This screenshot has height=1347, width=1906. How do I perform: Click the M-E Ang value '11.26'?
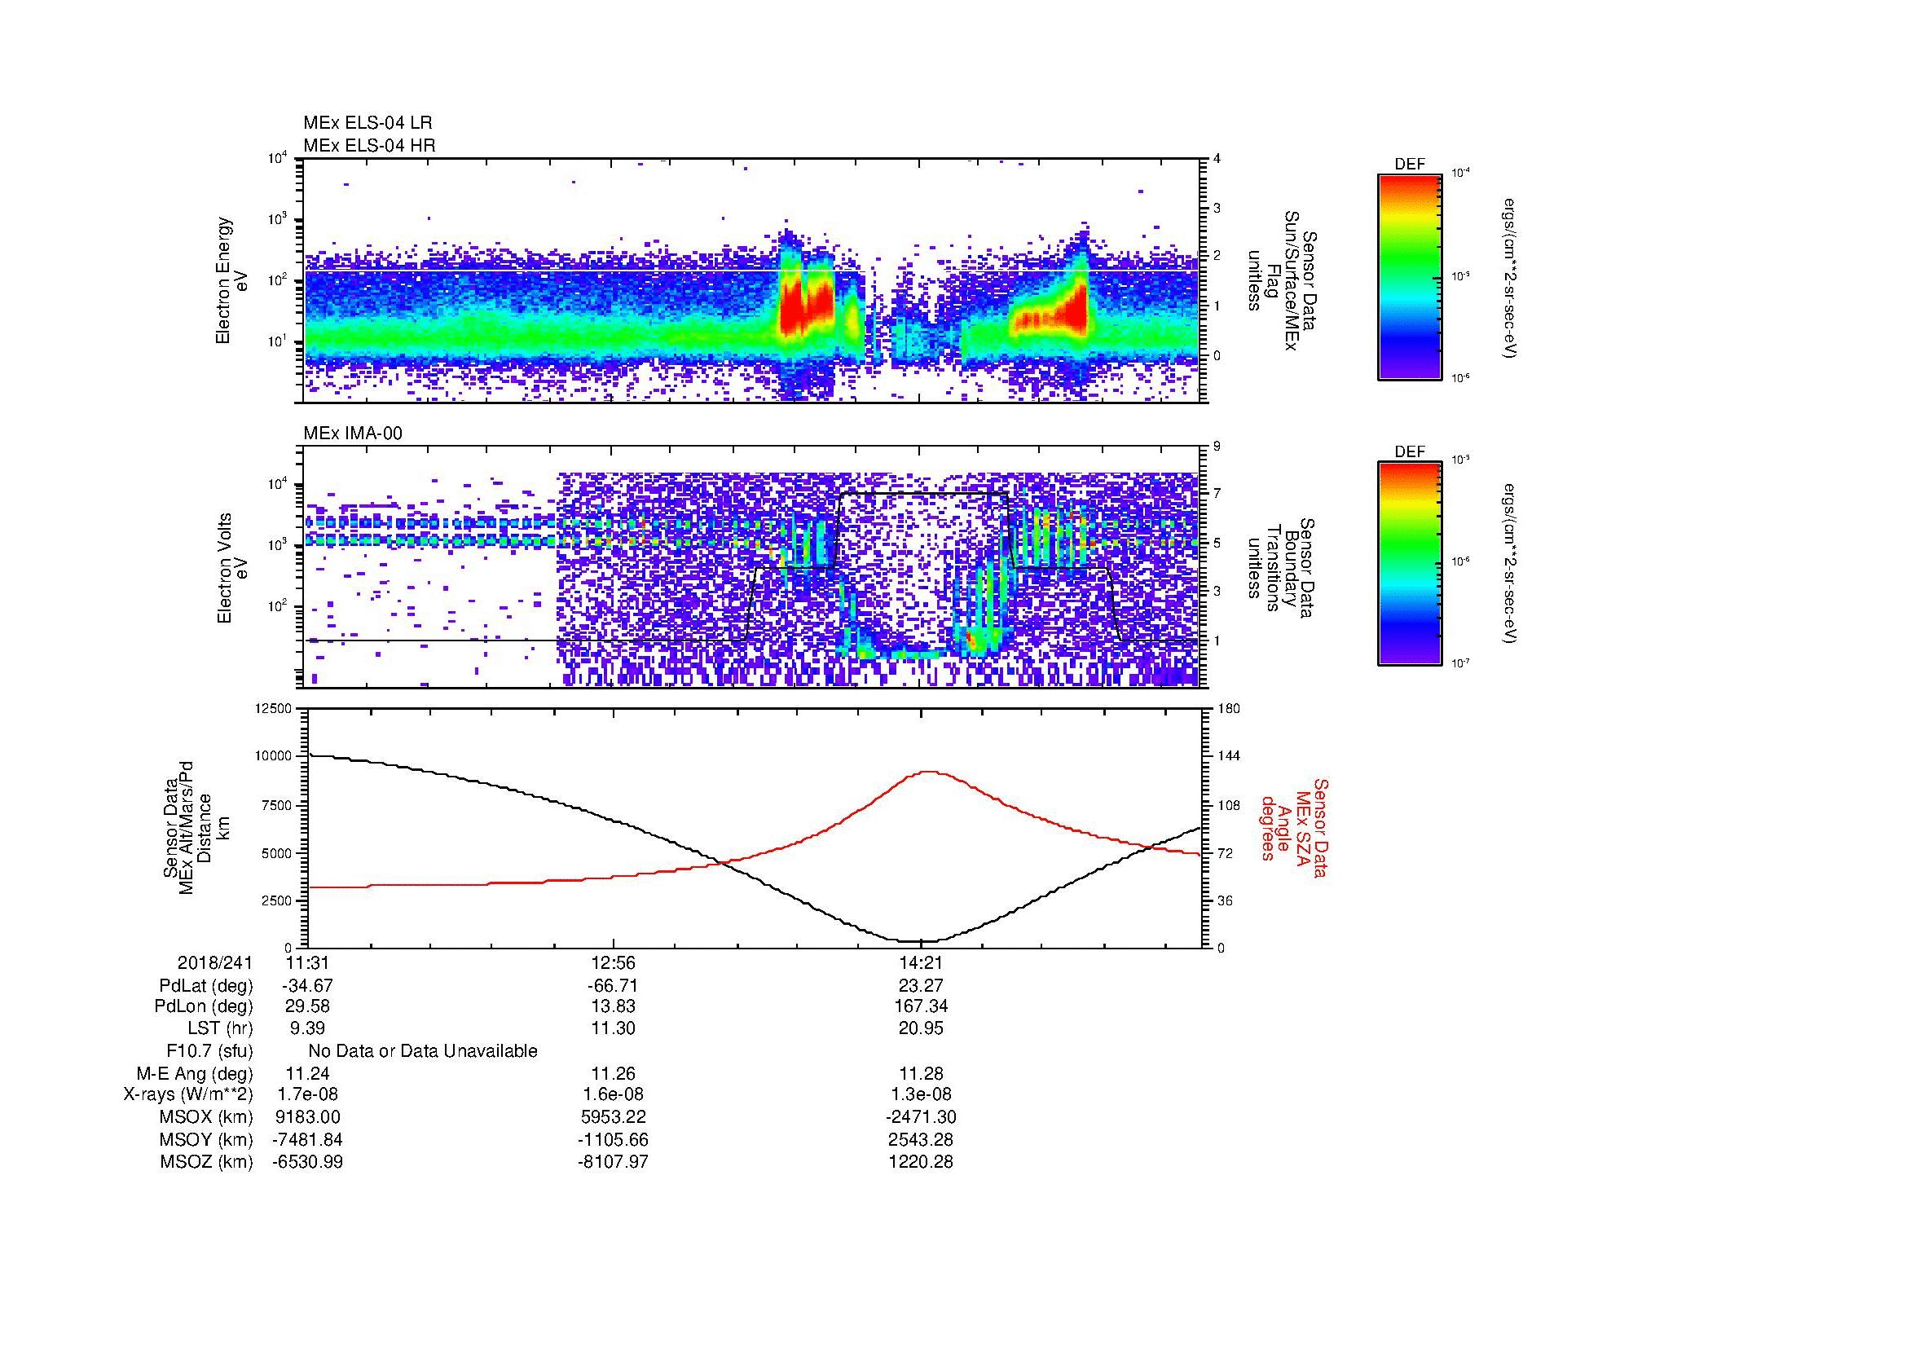coord(613,1073)
